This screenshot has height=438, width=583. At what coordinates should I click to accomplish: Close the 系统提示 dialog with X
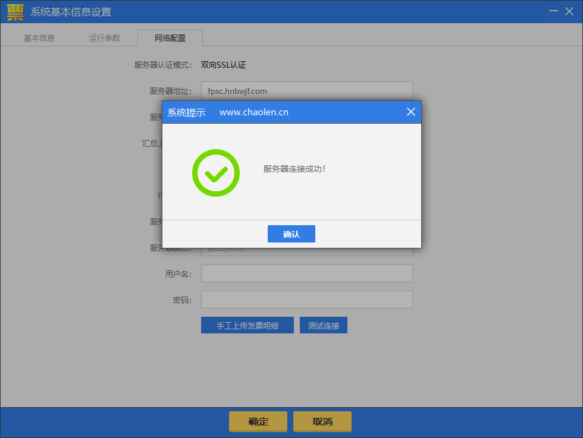pyautogui.click(x=410, y=112)
